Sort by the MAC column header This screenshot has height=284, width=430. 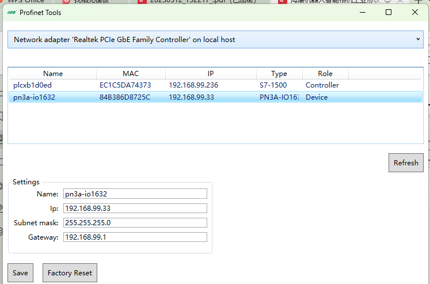point(131,74)
